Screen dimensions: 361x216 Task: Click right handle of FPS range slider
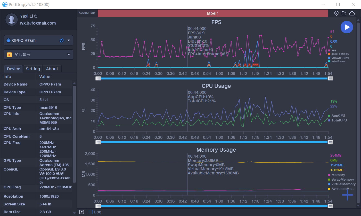pos(330,78)
